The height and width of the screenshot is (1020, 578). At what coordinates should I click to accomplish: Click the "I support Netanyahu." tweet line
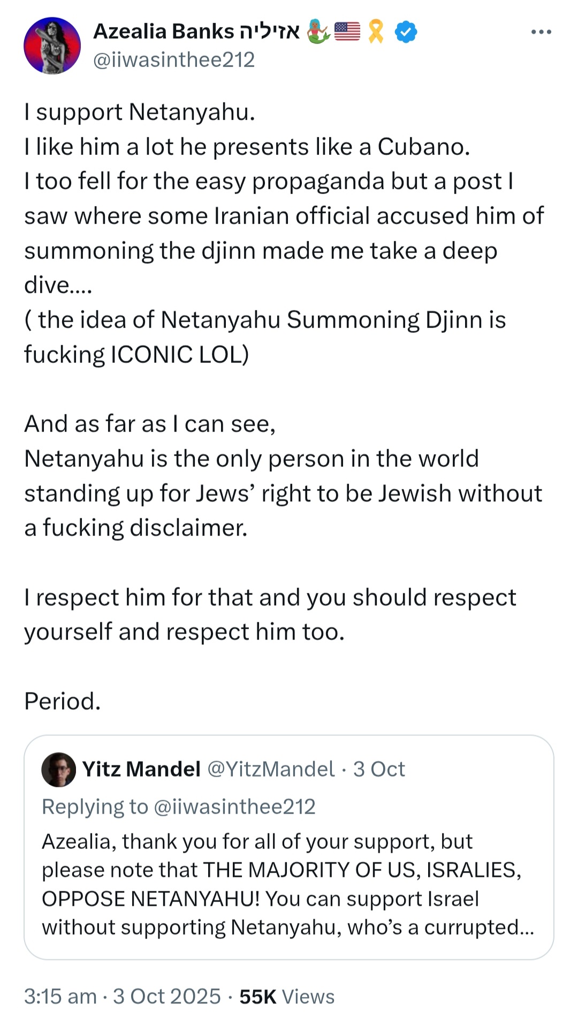click(140, 113)
